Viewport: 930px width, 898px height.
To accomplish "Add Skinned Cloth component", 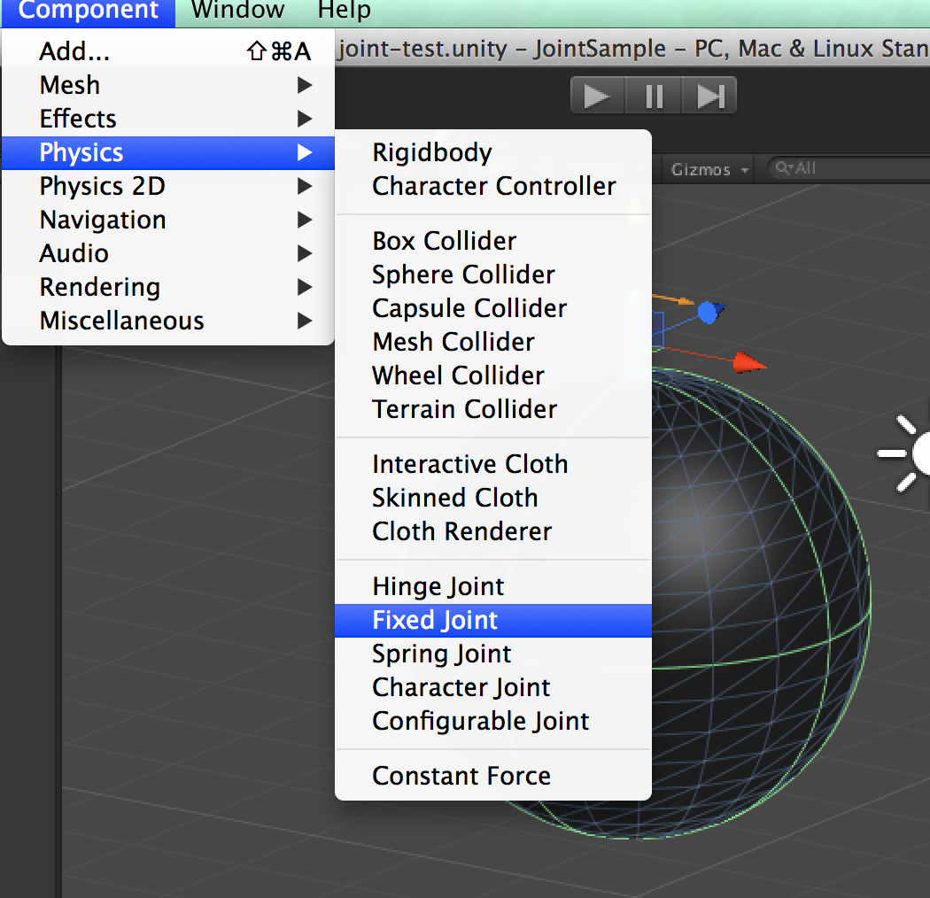I will (x=492, y=499).
